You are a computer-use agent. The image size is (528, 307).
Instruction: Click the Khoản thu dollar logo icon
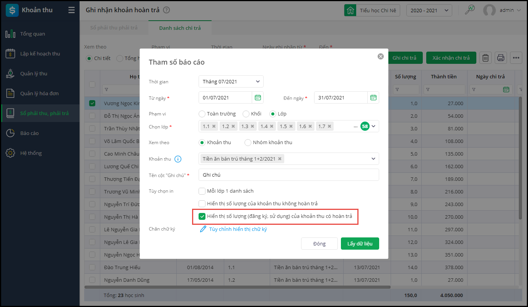pyautogui.click(x=12, y=10)
